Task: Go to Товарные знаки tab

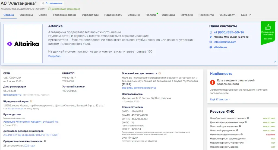Action: pyautogui.click(x=64, y=15)
